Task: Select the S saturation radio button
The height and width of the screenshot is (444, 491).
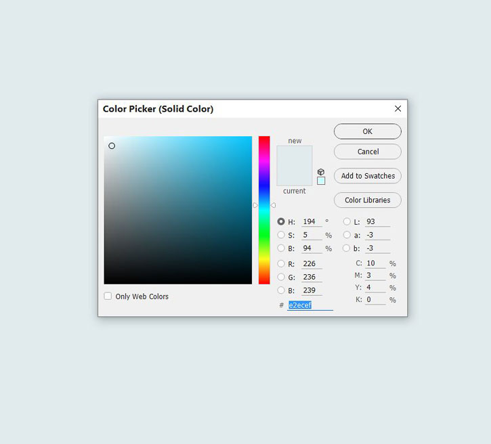Action: [x=281, y=235]
